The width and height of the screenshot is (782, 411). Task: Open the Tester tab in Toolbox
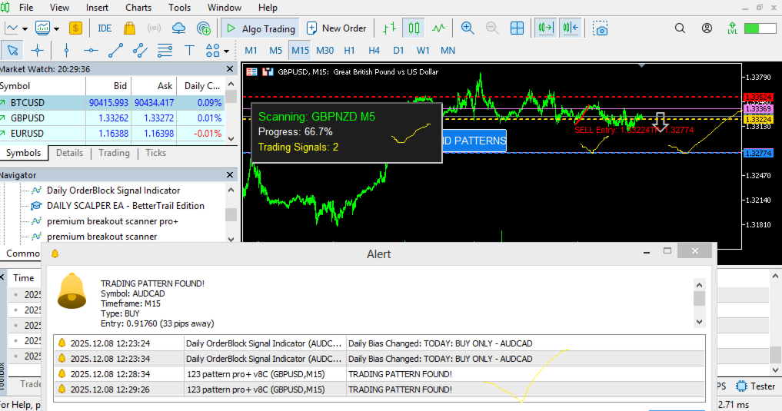[757, 386]
